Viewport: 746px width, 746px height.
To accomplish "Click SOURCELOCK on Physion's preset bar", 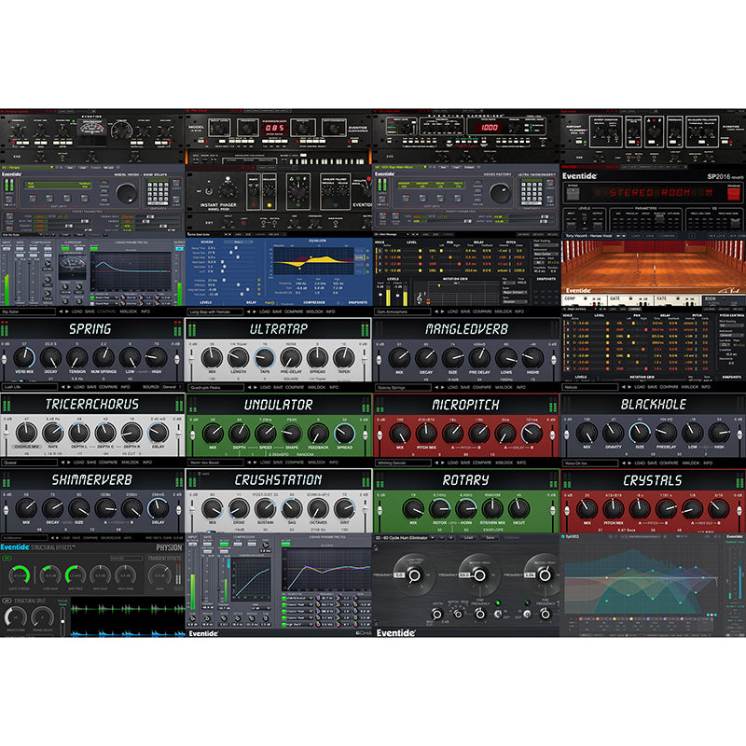I will [x=109, y=538].
